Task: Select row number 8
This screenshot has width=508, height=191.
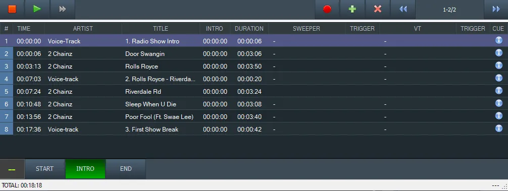Action: coord(6,130)
